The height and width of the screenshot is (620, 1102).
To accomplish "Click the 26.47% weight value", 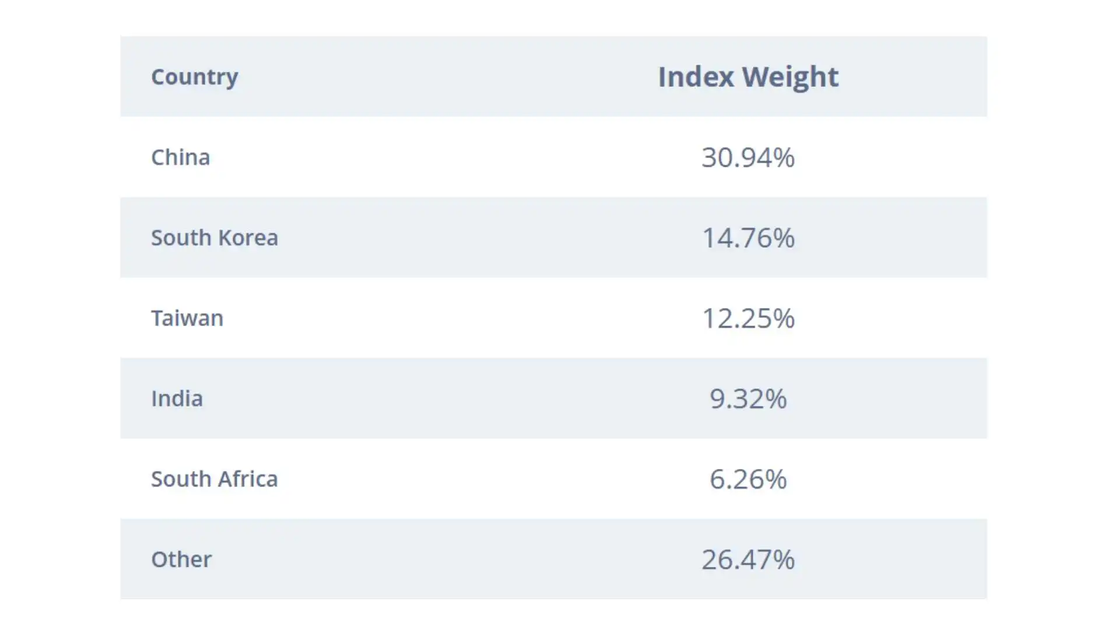I will (x=747, y=560).
